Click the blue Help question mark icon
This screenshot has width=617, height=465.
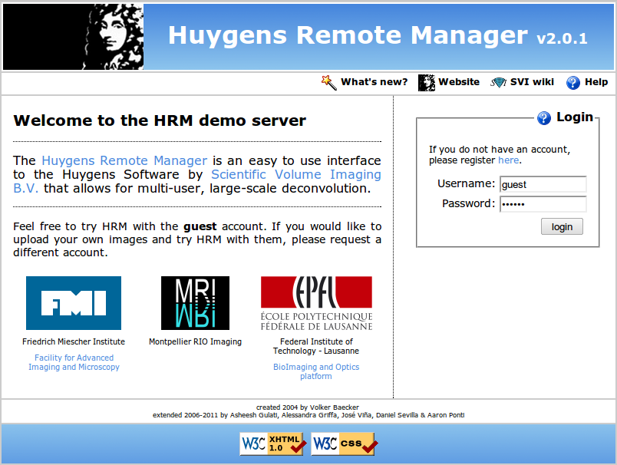point(572,82)
